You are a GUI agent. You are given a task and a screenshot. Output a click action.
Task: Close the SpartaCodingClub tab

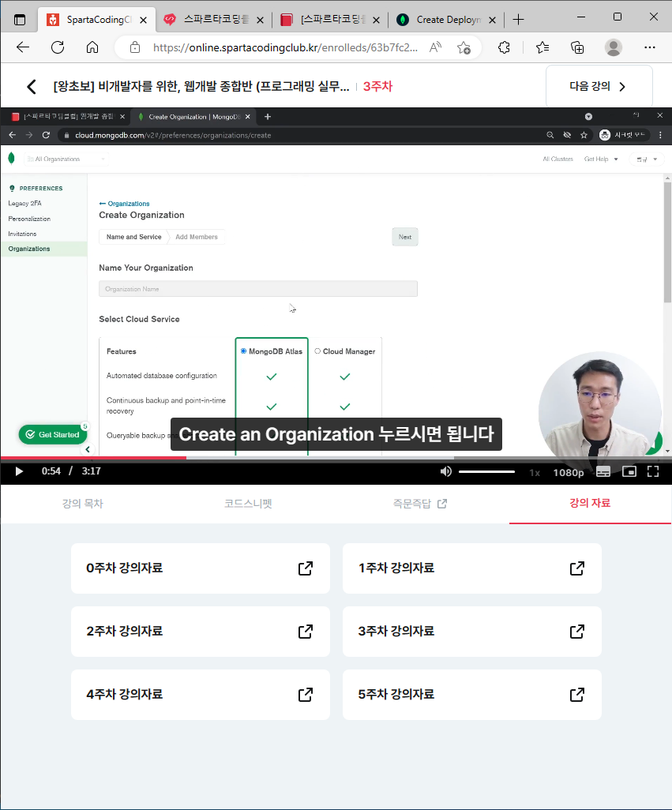point(143,21)
